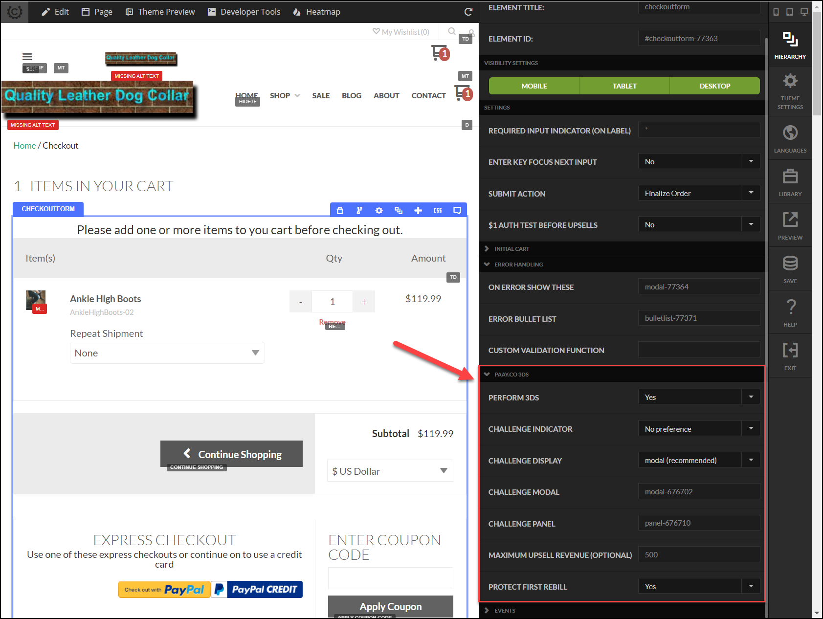Click the CSS icon on checkoutform toolbar
The height and width of the screenshot is (619, 823).
[x=438, y=210]
